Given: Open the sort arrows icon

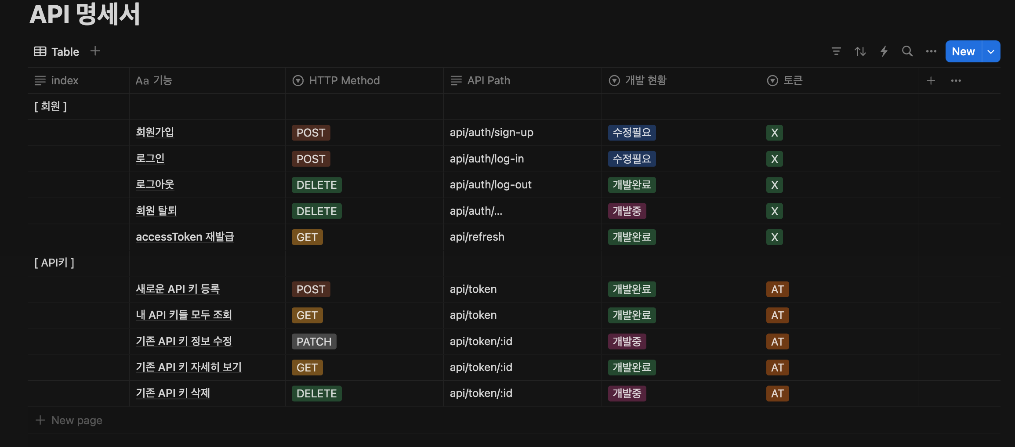Looking at the screenshot, I should [860, 51].
